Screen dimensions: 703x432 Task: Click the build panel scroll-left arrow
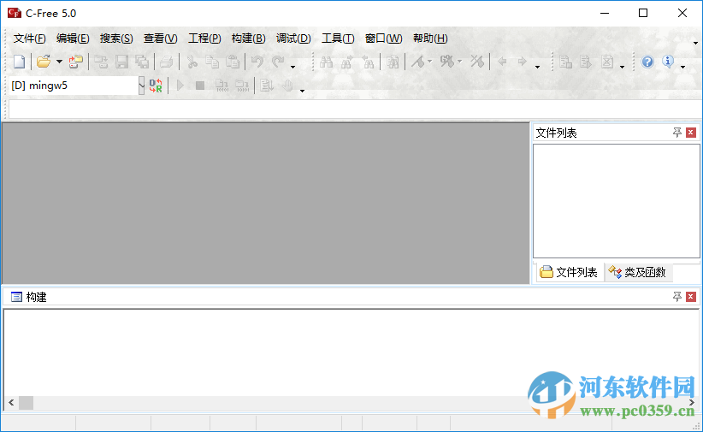point(11,403)
